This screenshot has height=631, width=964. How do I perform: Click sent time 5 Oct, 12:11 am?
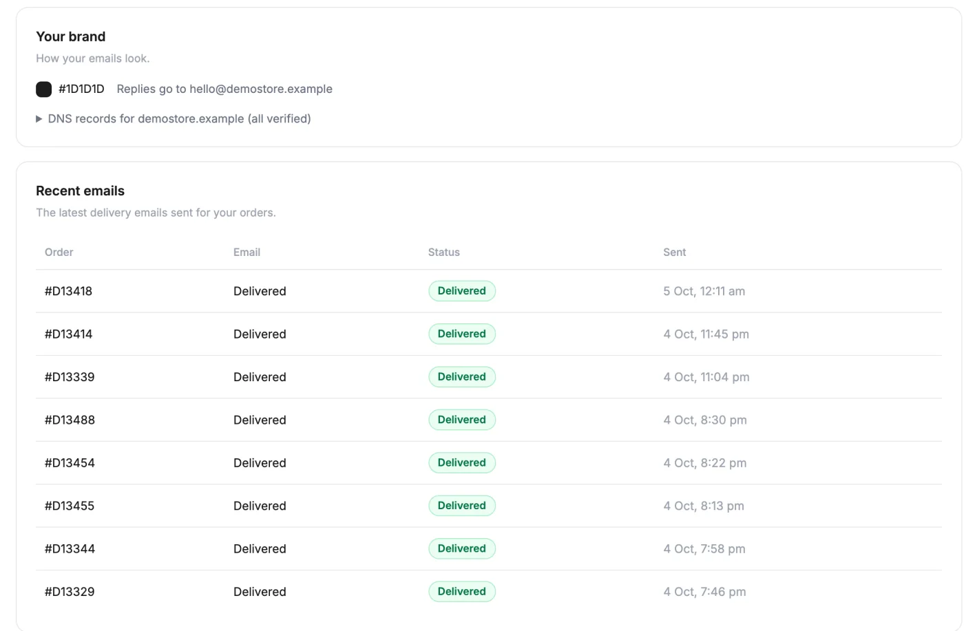(x=704, y=291)
